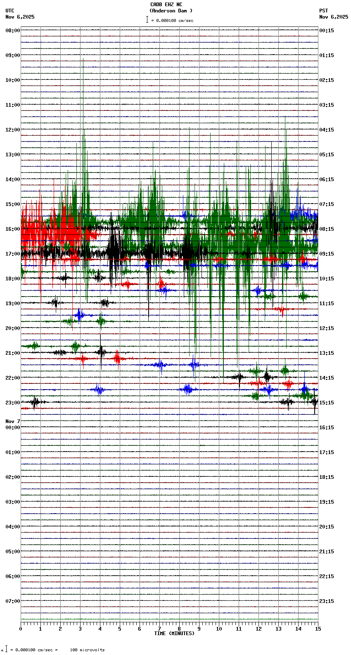Click the '04:15' PST time label
Viewport: 351px width, 655px height.
click(x=327, y=130)
